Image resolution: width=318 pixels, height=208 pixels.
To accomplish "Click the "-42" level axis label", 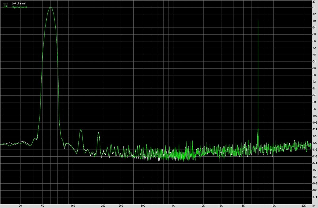I will 314,48.
